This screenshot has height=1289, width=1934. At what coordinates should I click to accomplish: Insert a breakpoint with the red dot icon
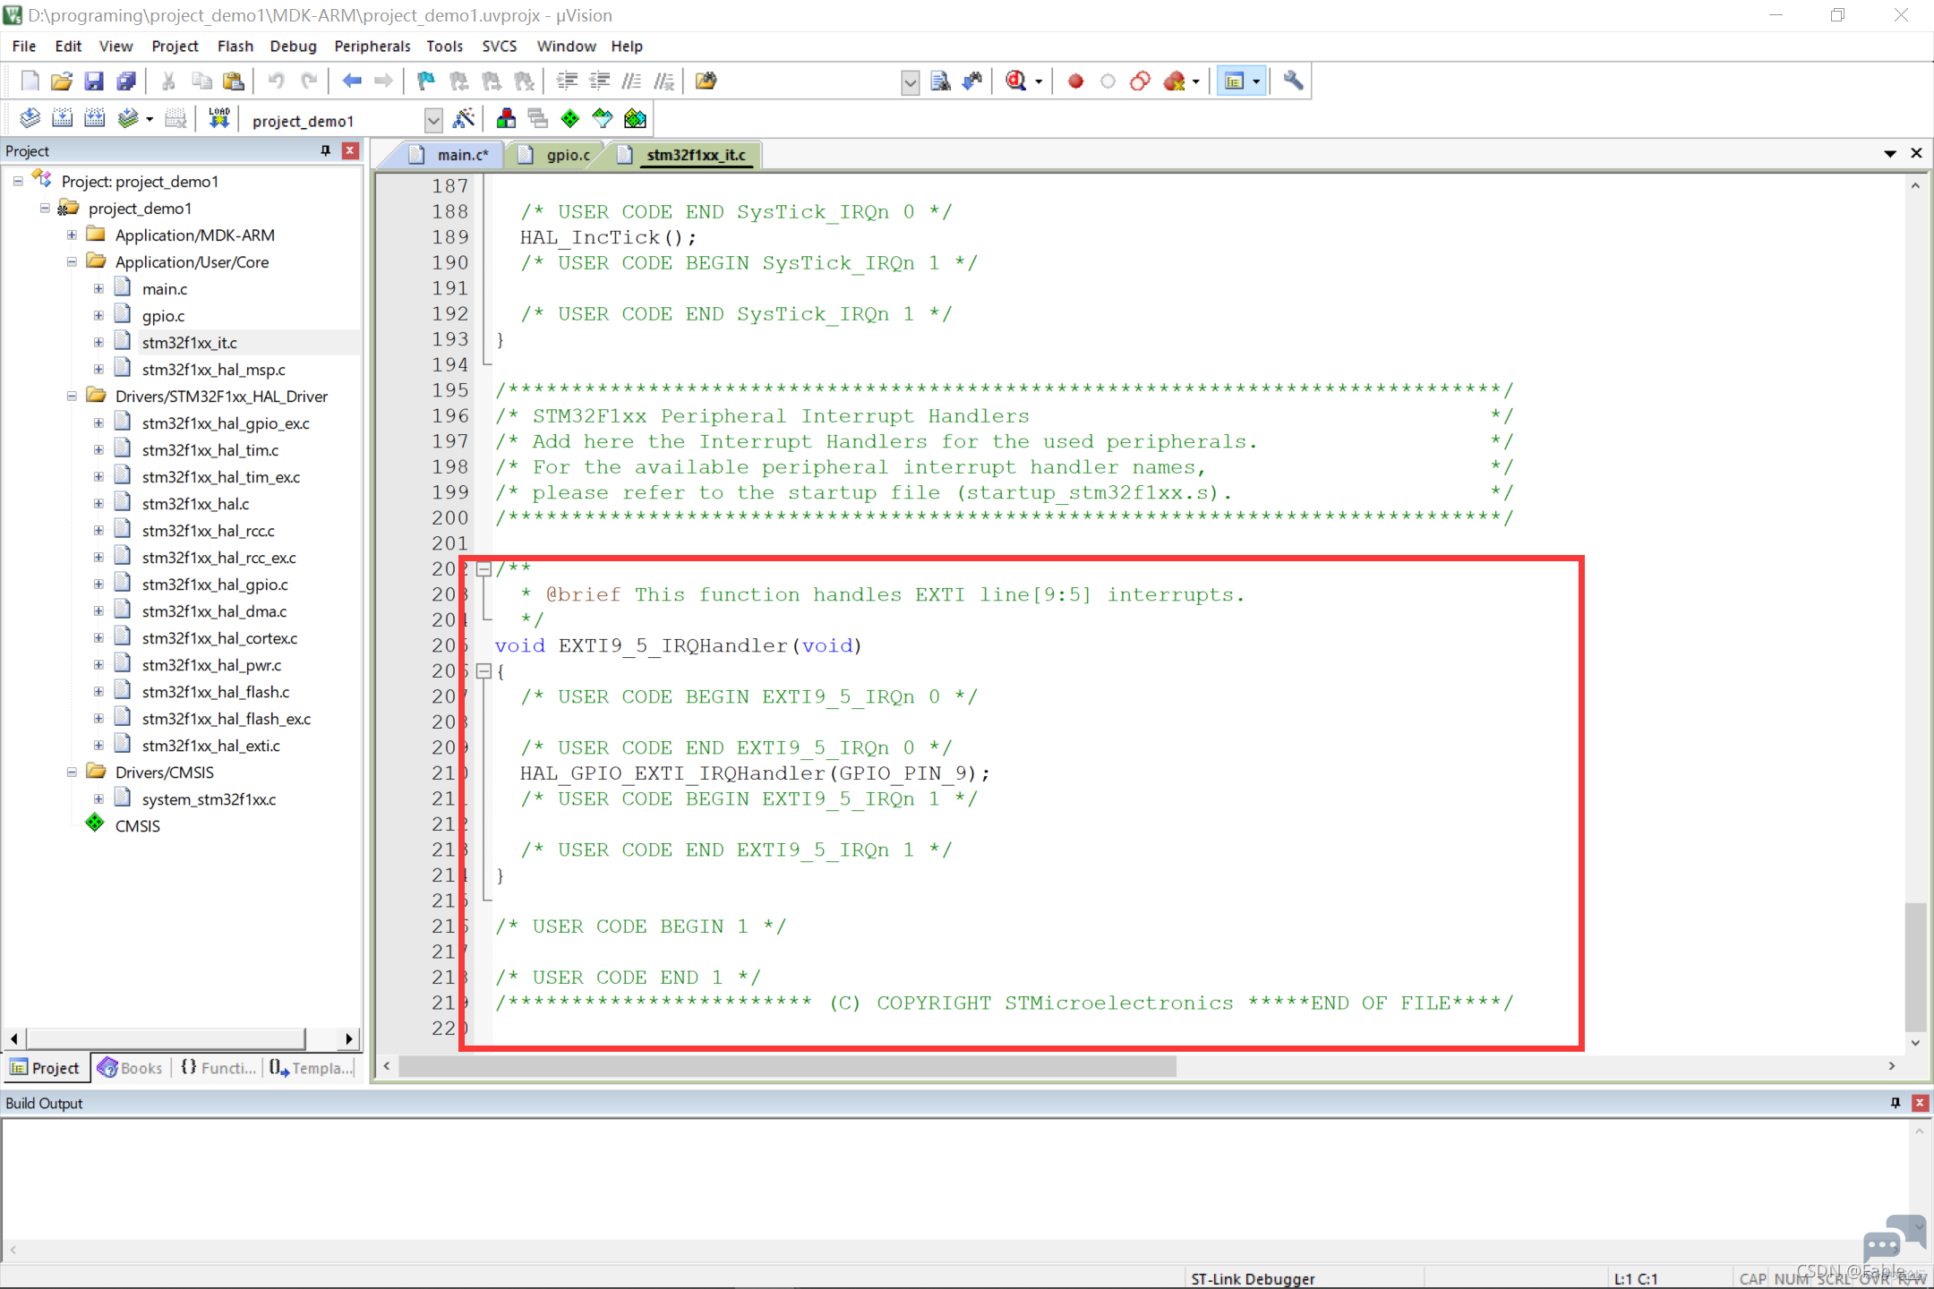[1075, 81]
